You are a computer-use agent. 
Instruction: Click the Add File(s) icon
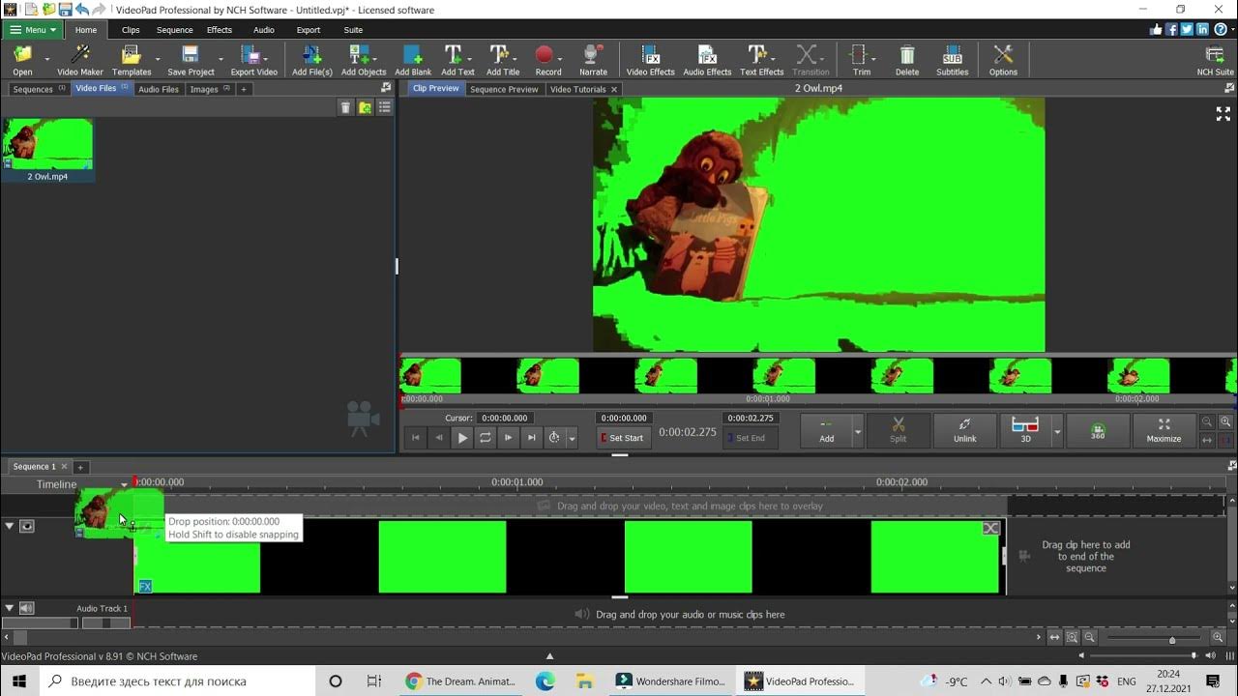312,60
